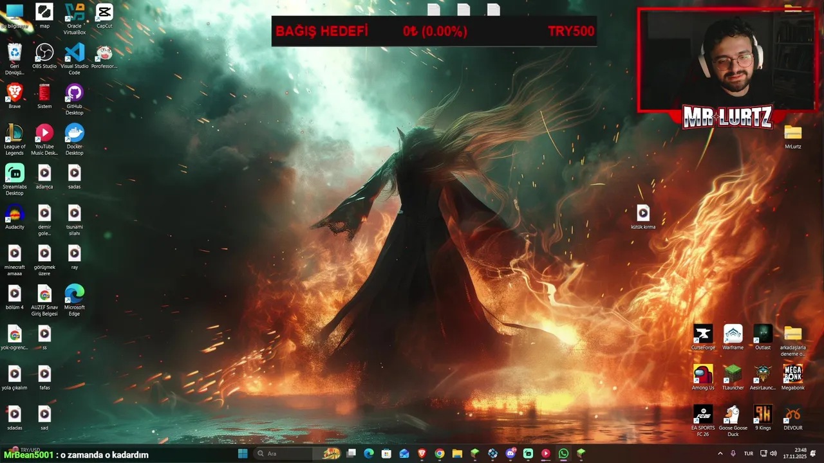Launch League of Legends shortcut
The height and width of the screenshot is (463, 824).
(x=14, y=139)
